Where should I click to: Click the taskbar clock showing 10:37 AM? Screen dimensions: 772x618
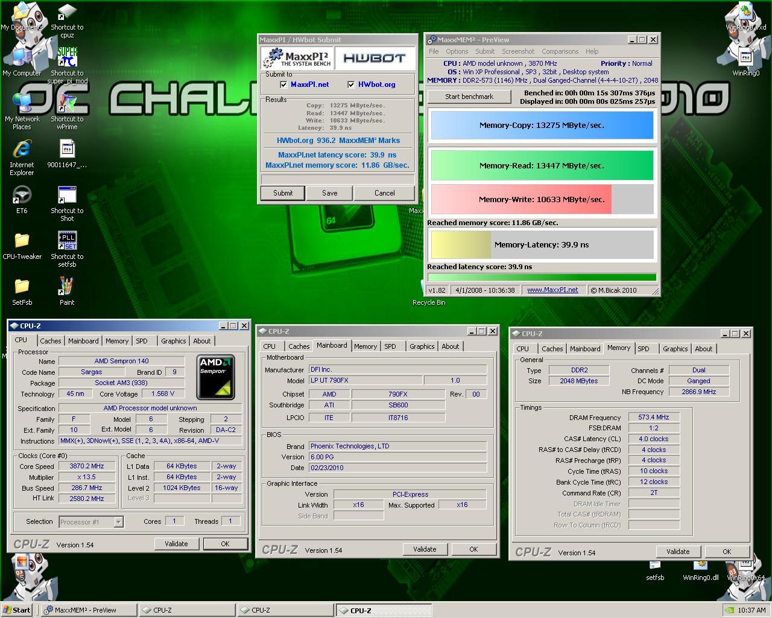click(751, 610)
